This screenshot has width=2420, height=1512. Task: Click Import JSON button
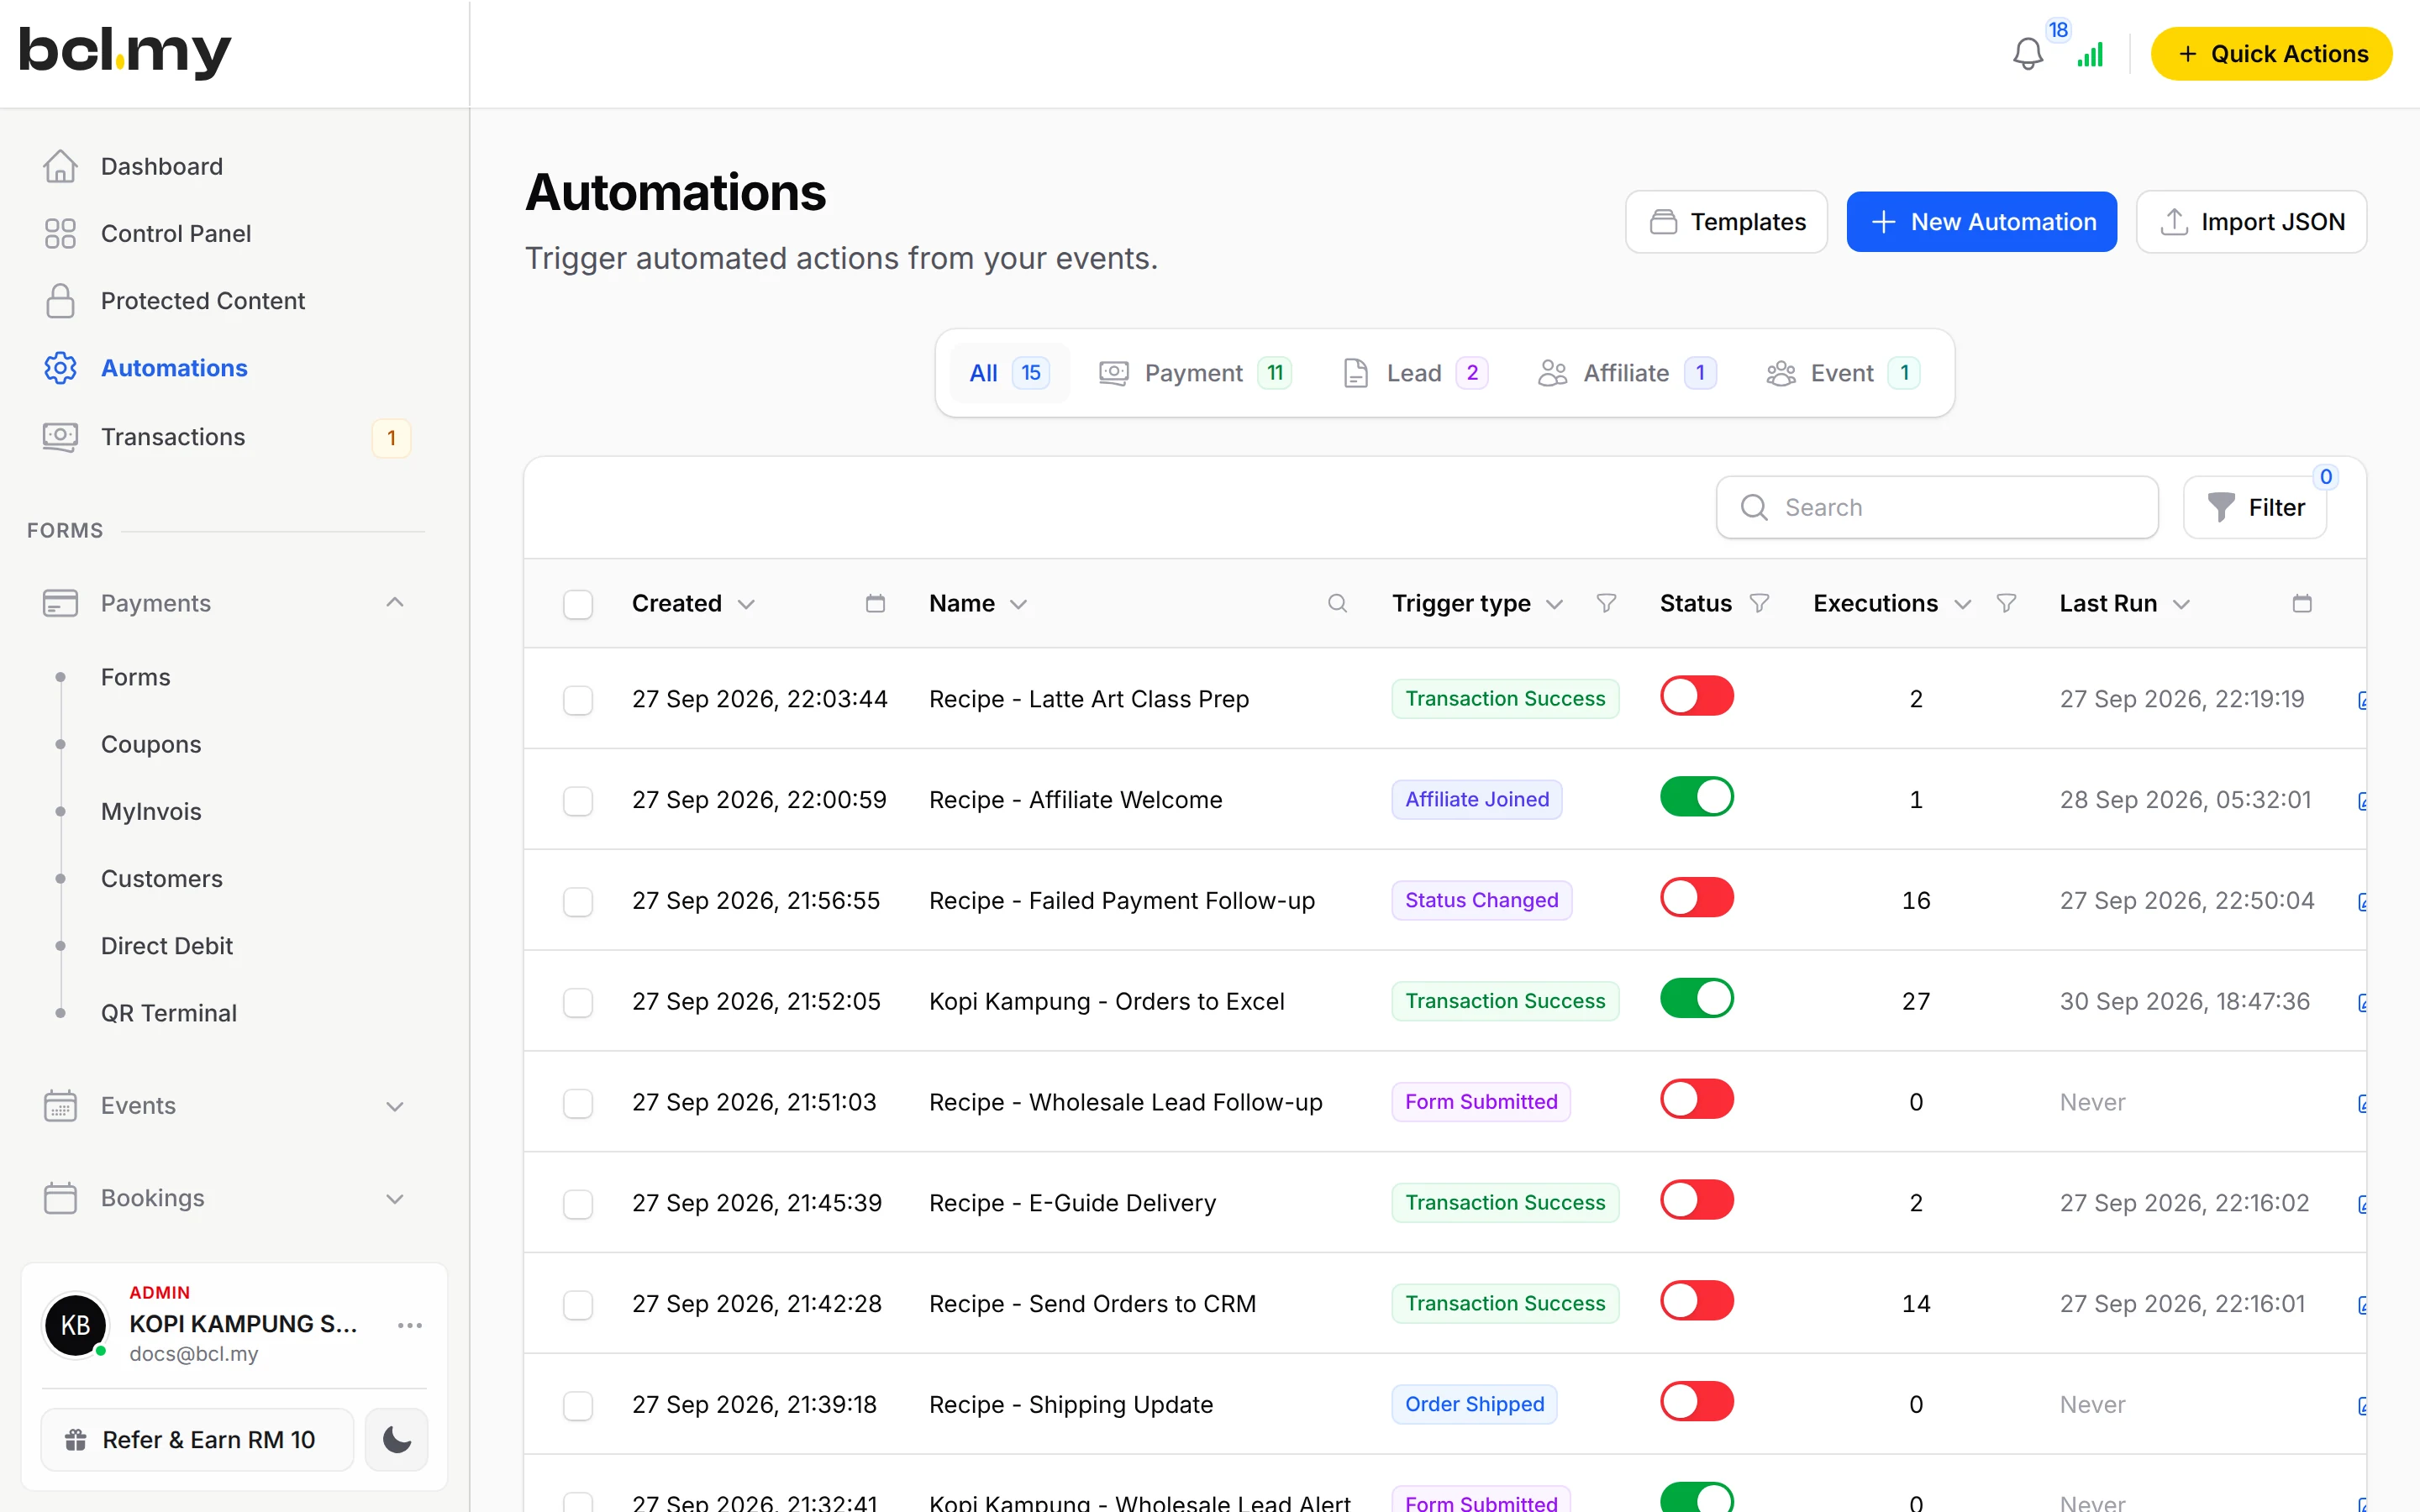pos(2252,222)
